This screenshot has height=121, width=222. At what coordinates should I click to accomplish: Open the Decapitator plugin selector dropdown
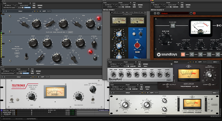(x=158, y=7)
